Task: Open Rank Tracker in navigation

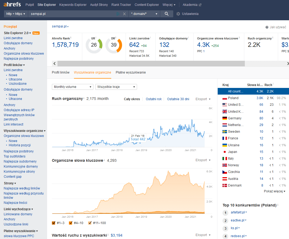Action: click(121, 5)
